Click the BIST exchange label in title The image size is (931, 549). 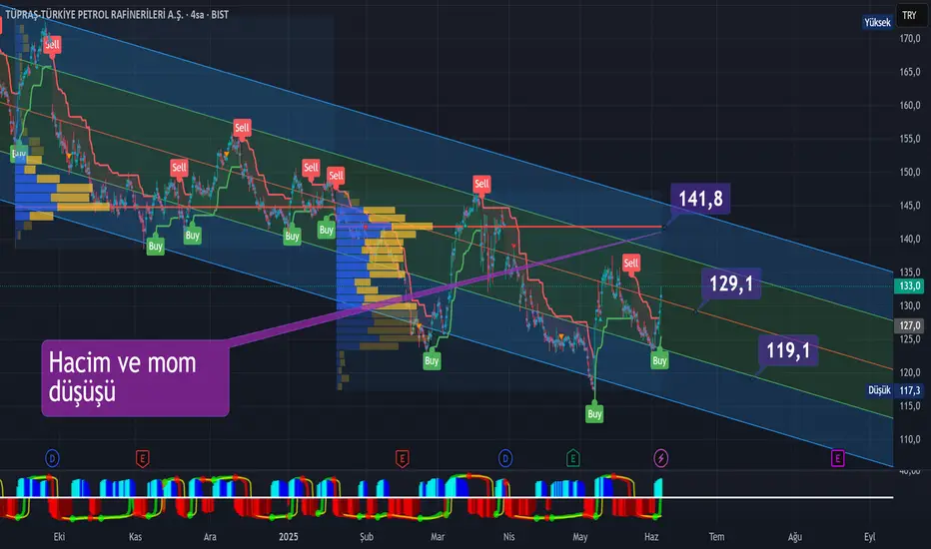click(220, 14)
